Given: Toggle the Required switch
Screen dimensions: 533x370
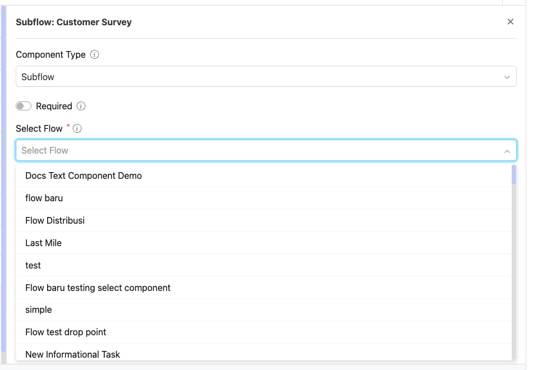Looking at the screenshot, I should pos(24,106).
